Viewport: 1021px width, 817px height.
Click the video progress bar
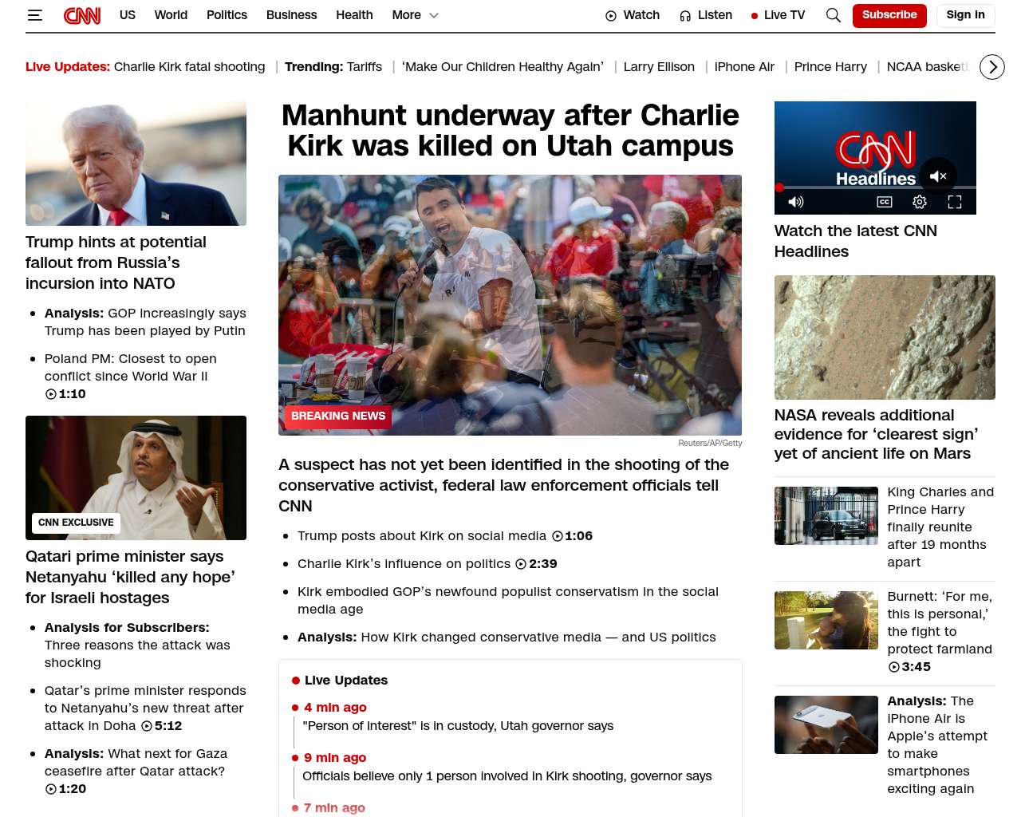point(875,187)
